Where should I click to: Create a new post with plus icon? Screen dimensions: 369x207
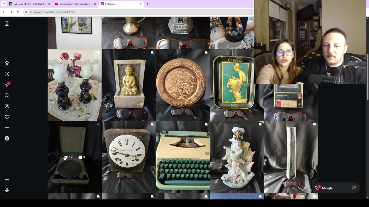7,128
